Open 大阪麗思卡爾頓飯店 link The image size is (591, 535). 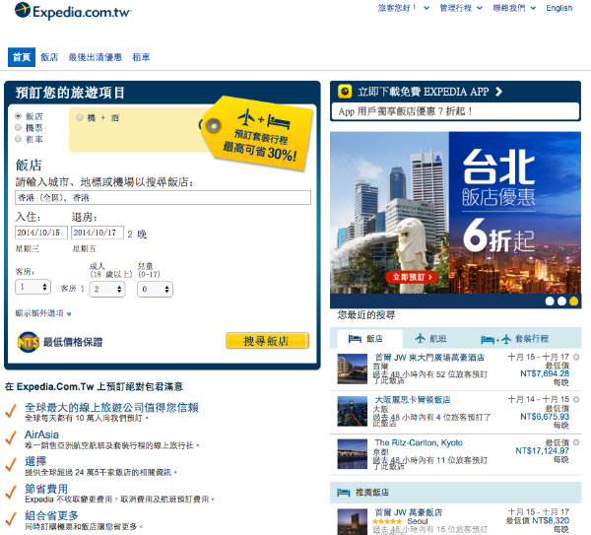coord(413,400)
